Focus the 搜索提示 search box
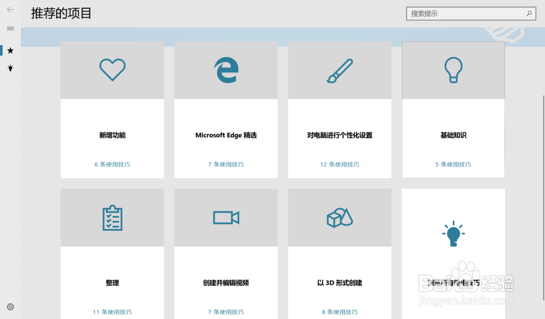 pos(471,14)
